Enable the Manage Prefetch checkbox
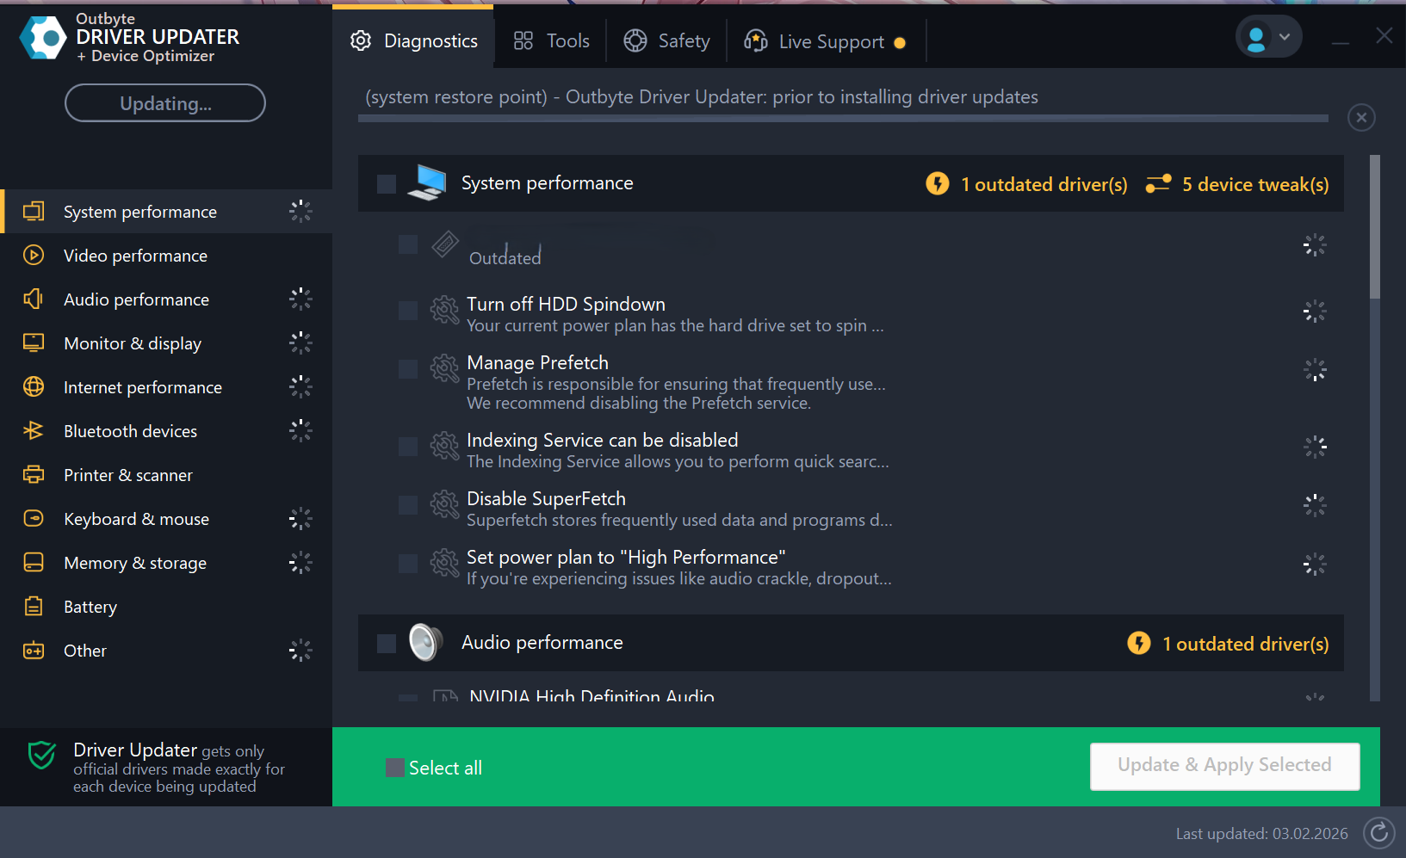This screenshot has width=1406, height=858. 408,369
